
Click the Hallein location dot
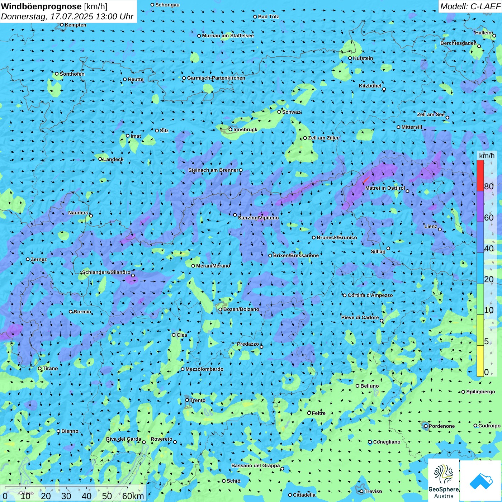pyautogui.click(x=494, y=35)
